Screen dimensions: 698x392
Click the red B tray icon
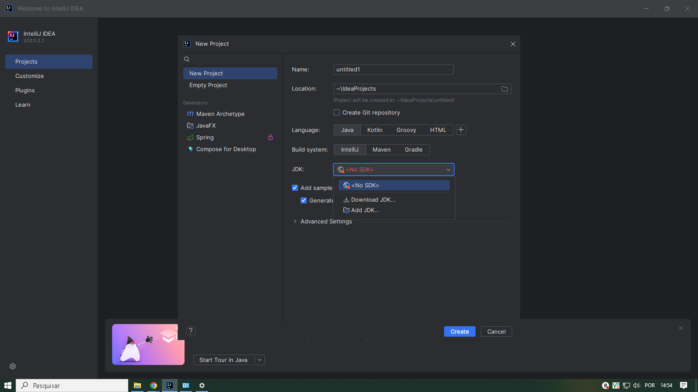[x=606, y=385]
